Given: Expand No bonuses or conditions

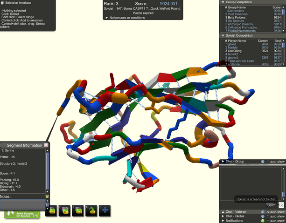Looking at the screenshot, I should pos(107,18).
